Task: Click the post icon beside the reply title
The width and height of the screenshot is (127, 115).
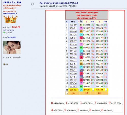Action: click(33, 4)
